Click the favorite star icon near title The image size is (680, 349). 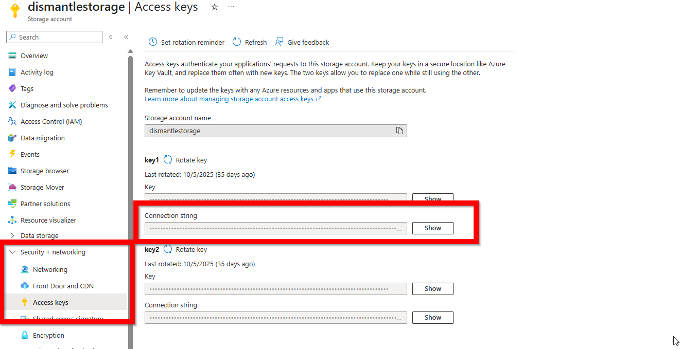tap(215, 7)
